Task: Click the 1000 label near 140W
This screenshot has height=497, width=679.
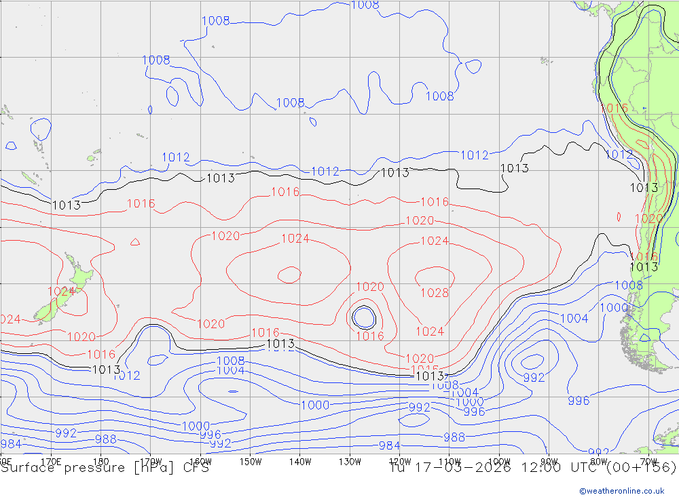Action: coord(315,405)
